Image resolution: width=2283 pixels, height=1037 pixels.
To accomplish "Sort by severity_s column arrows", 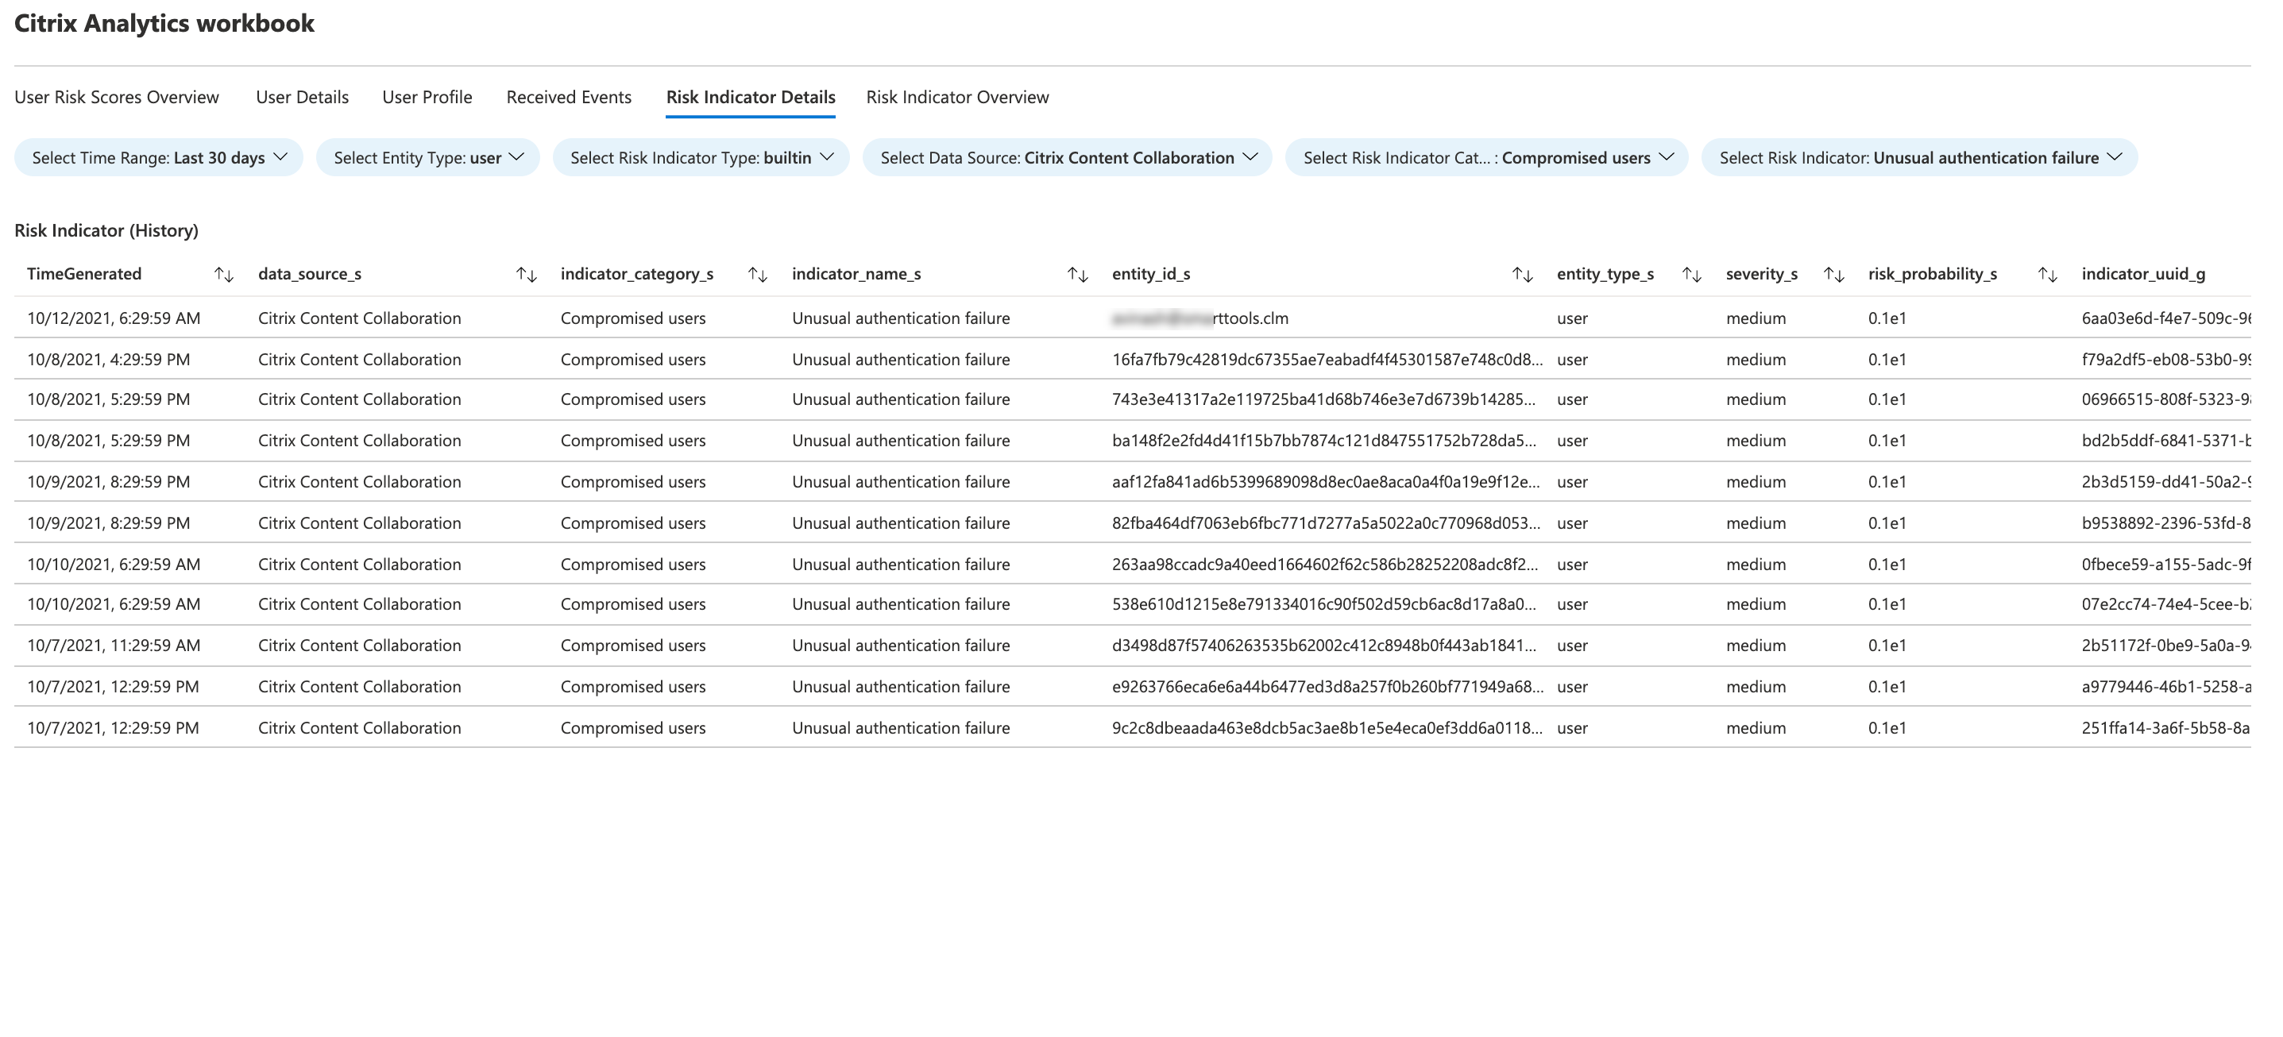I will point(1833,275).
